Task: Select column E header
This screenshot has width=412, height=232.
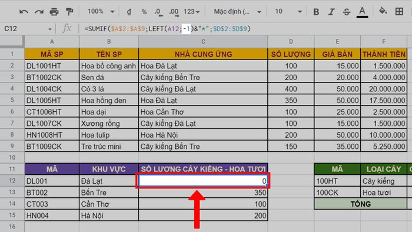Action: [337, 42]
